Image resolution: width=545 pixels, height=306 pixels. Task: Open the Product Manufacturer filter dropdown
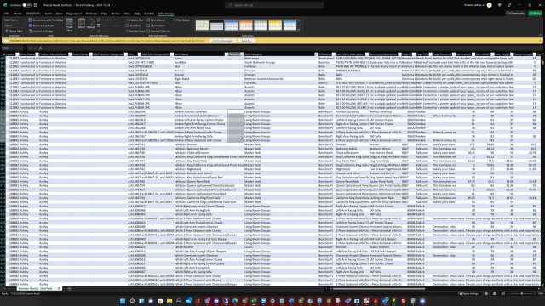click(x=70, y=54)
